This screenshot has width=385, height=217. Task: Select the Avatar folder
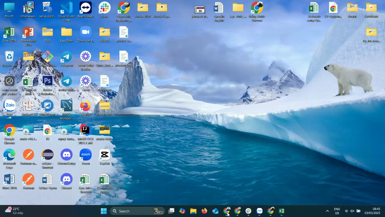point(352,10)
